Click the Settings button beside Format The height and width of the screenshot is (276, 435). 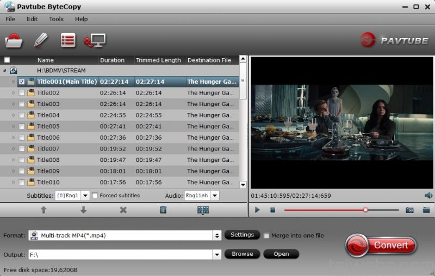242,235
